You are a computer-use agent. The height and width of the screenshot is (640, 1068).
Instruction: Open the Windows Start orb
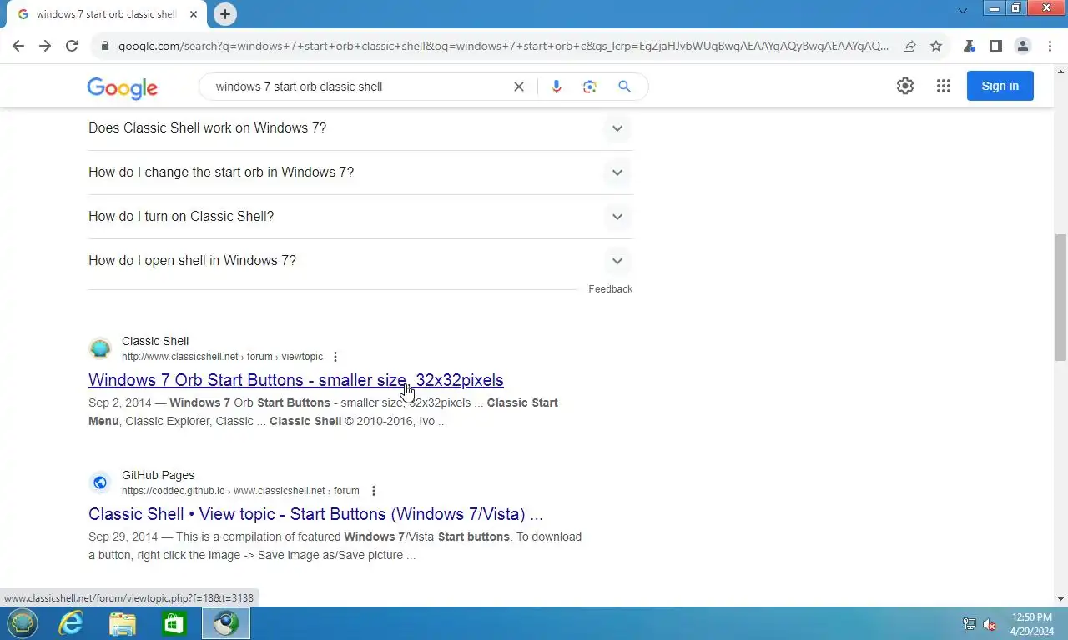pos(23,623)
